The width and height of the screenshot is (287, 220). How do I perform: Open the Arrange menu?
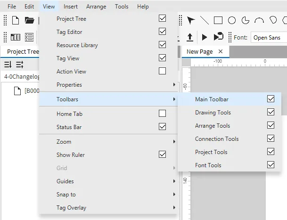[x=96, y=7]
